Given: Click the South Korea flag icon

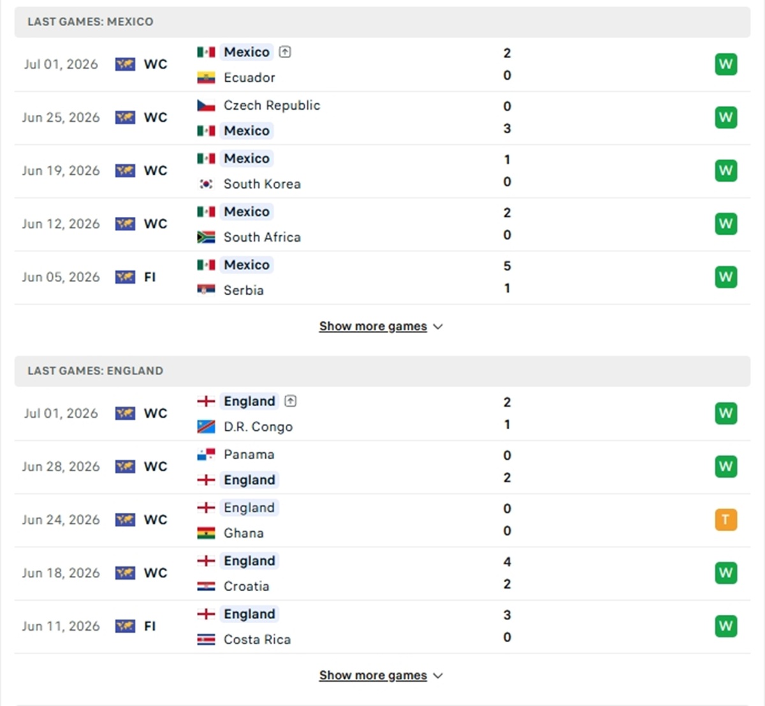Looking at the screenshot, I should (206, 184).
